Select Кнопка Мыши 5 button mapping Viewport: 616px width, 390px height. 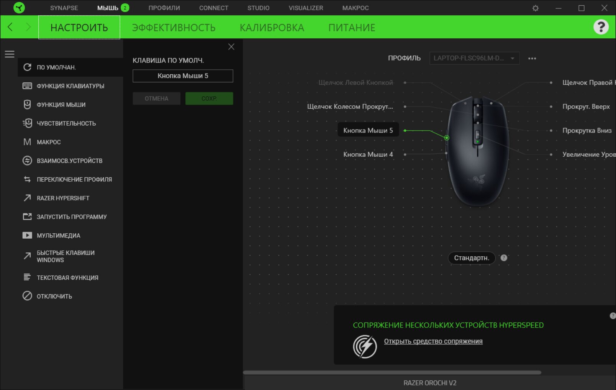368,130
